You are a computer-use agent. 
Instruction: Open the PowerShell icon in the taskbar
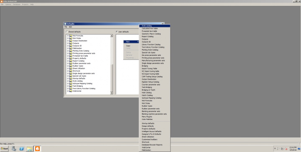[22, 149]
